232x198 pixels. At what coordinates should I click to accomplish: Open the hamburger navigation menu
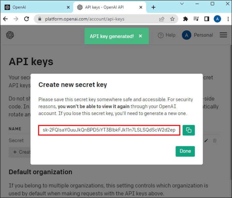pos(223,35)
